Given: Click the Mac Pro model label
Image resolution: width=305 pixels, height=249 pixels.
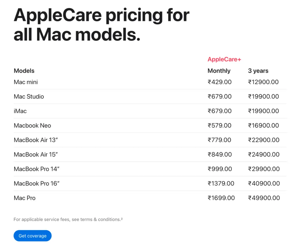Looking at the screenshot, I should pos(25,198).
